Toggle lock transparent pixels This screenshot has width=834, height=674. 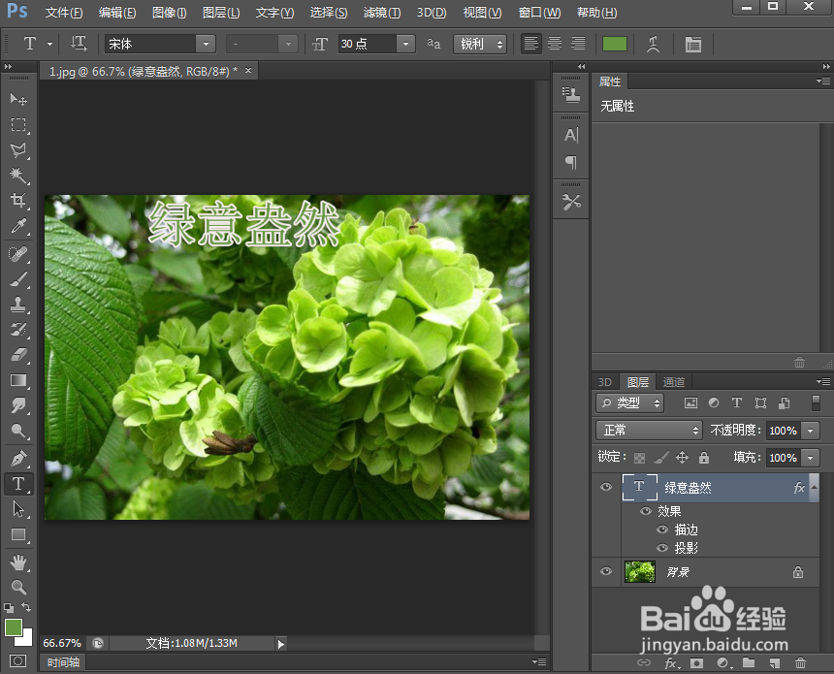[x=640, y=458]
